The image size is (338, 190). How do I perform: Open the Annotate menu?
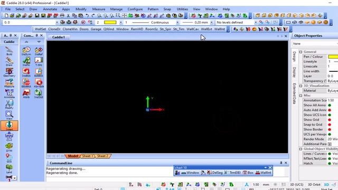pos(50,9)
